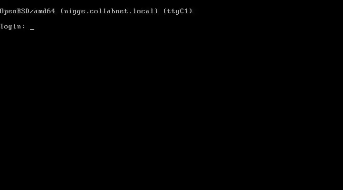Click the "tty" letters in ttyC1
Image resolution: width=343 pixels, height=190 pixels.
(x=173, y=11)
